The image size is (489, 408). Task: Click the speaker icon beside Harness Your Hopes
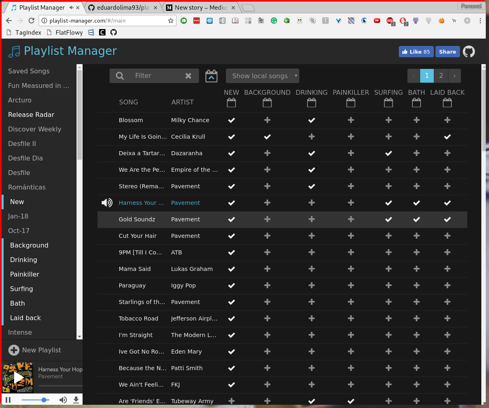tap(107, 203)
